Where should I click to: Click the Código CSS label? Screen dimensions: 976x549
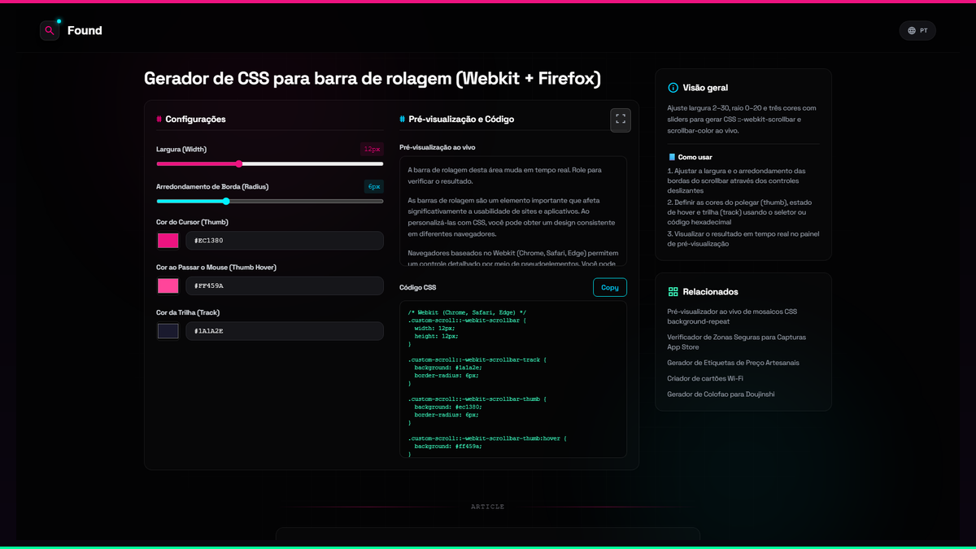tap(418, 287)
